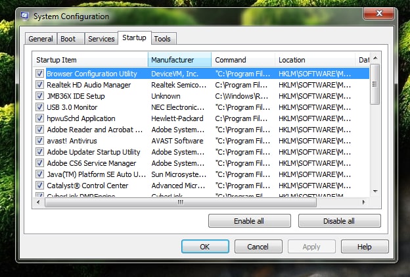
Task: Toggle the avast! Antivirus checkbox
Action: tap(40, 141)
